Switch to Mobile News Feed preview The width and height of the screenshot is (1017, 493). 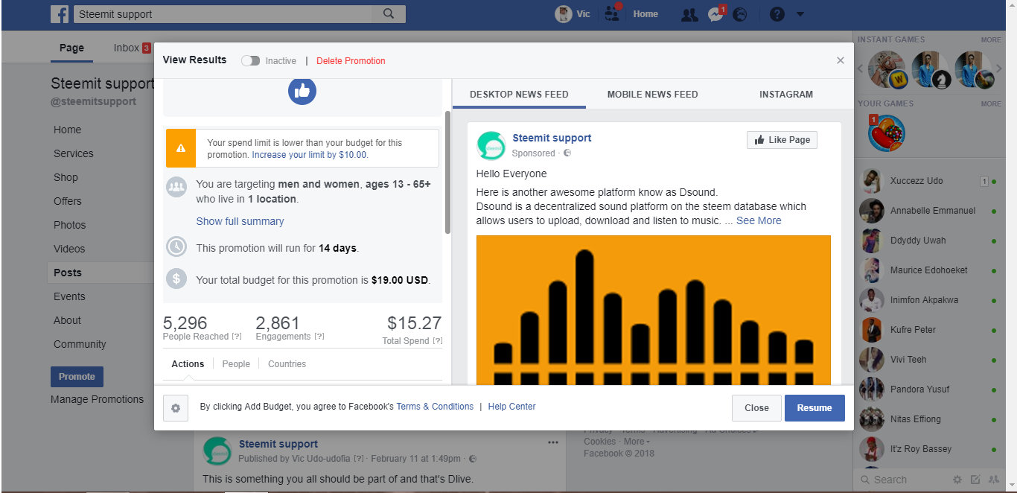tap(653, 95)
